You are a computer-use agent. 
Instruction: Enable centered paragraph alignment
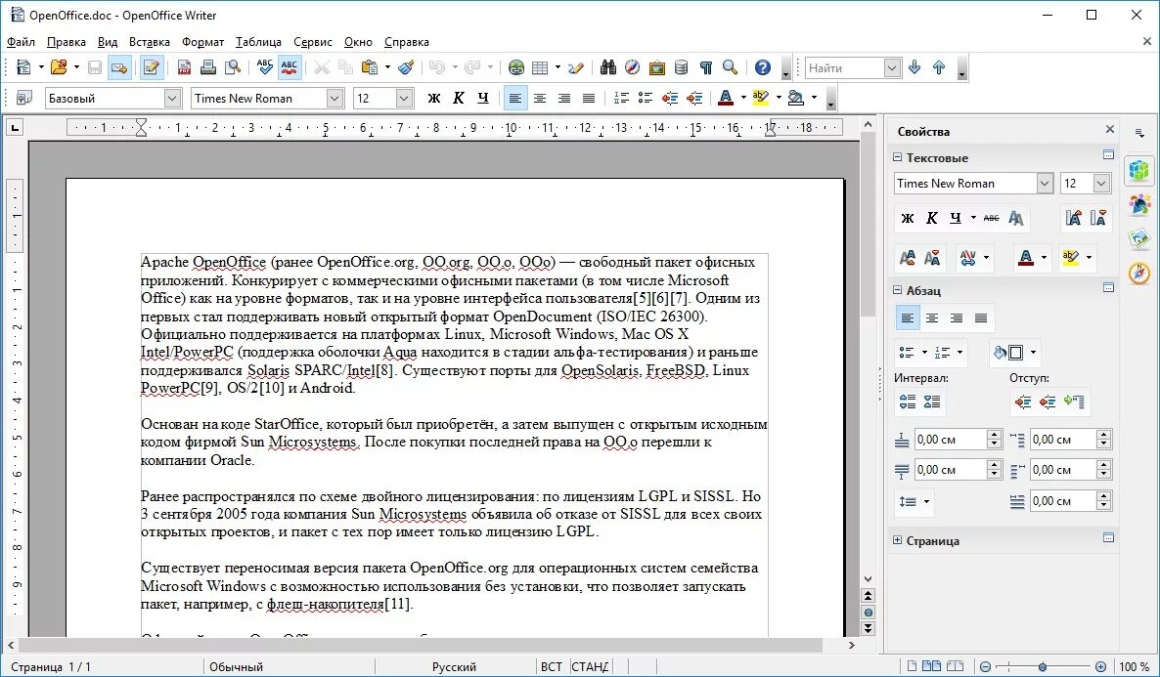[x=539, y=98]
